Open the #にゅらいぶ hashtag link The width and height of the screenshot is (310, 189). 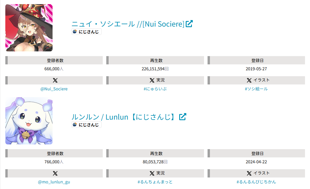pyautogui.click(x=155, y=89)
